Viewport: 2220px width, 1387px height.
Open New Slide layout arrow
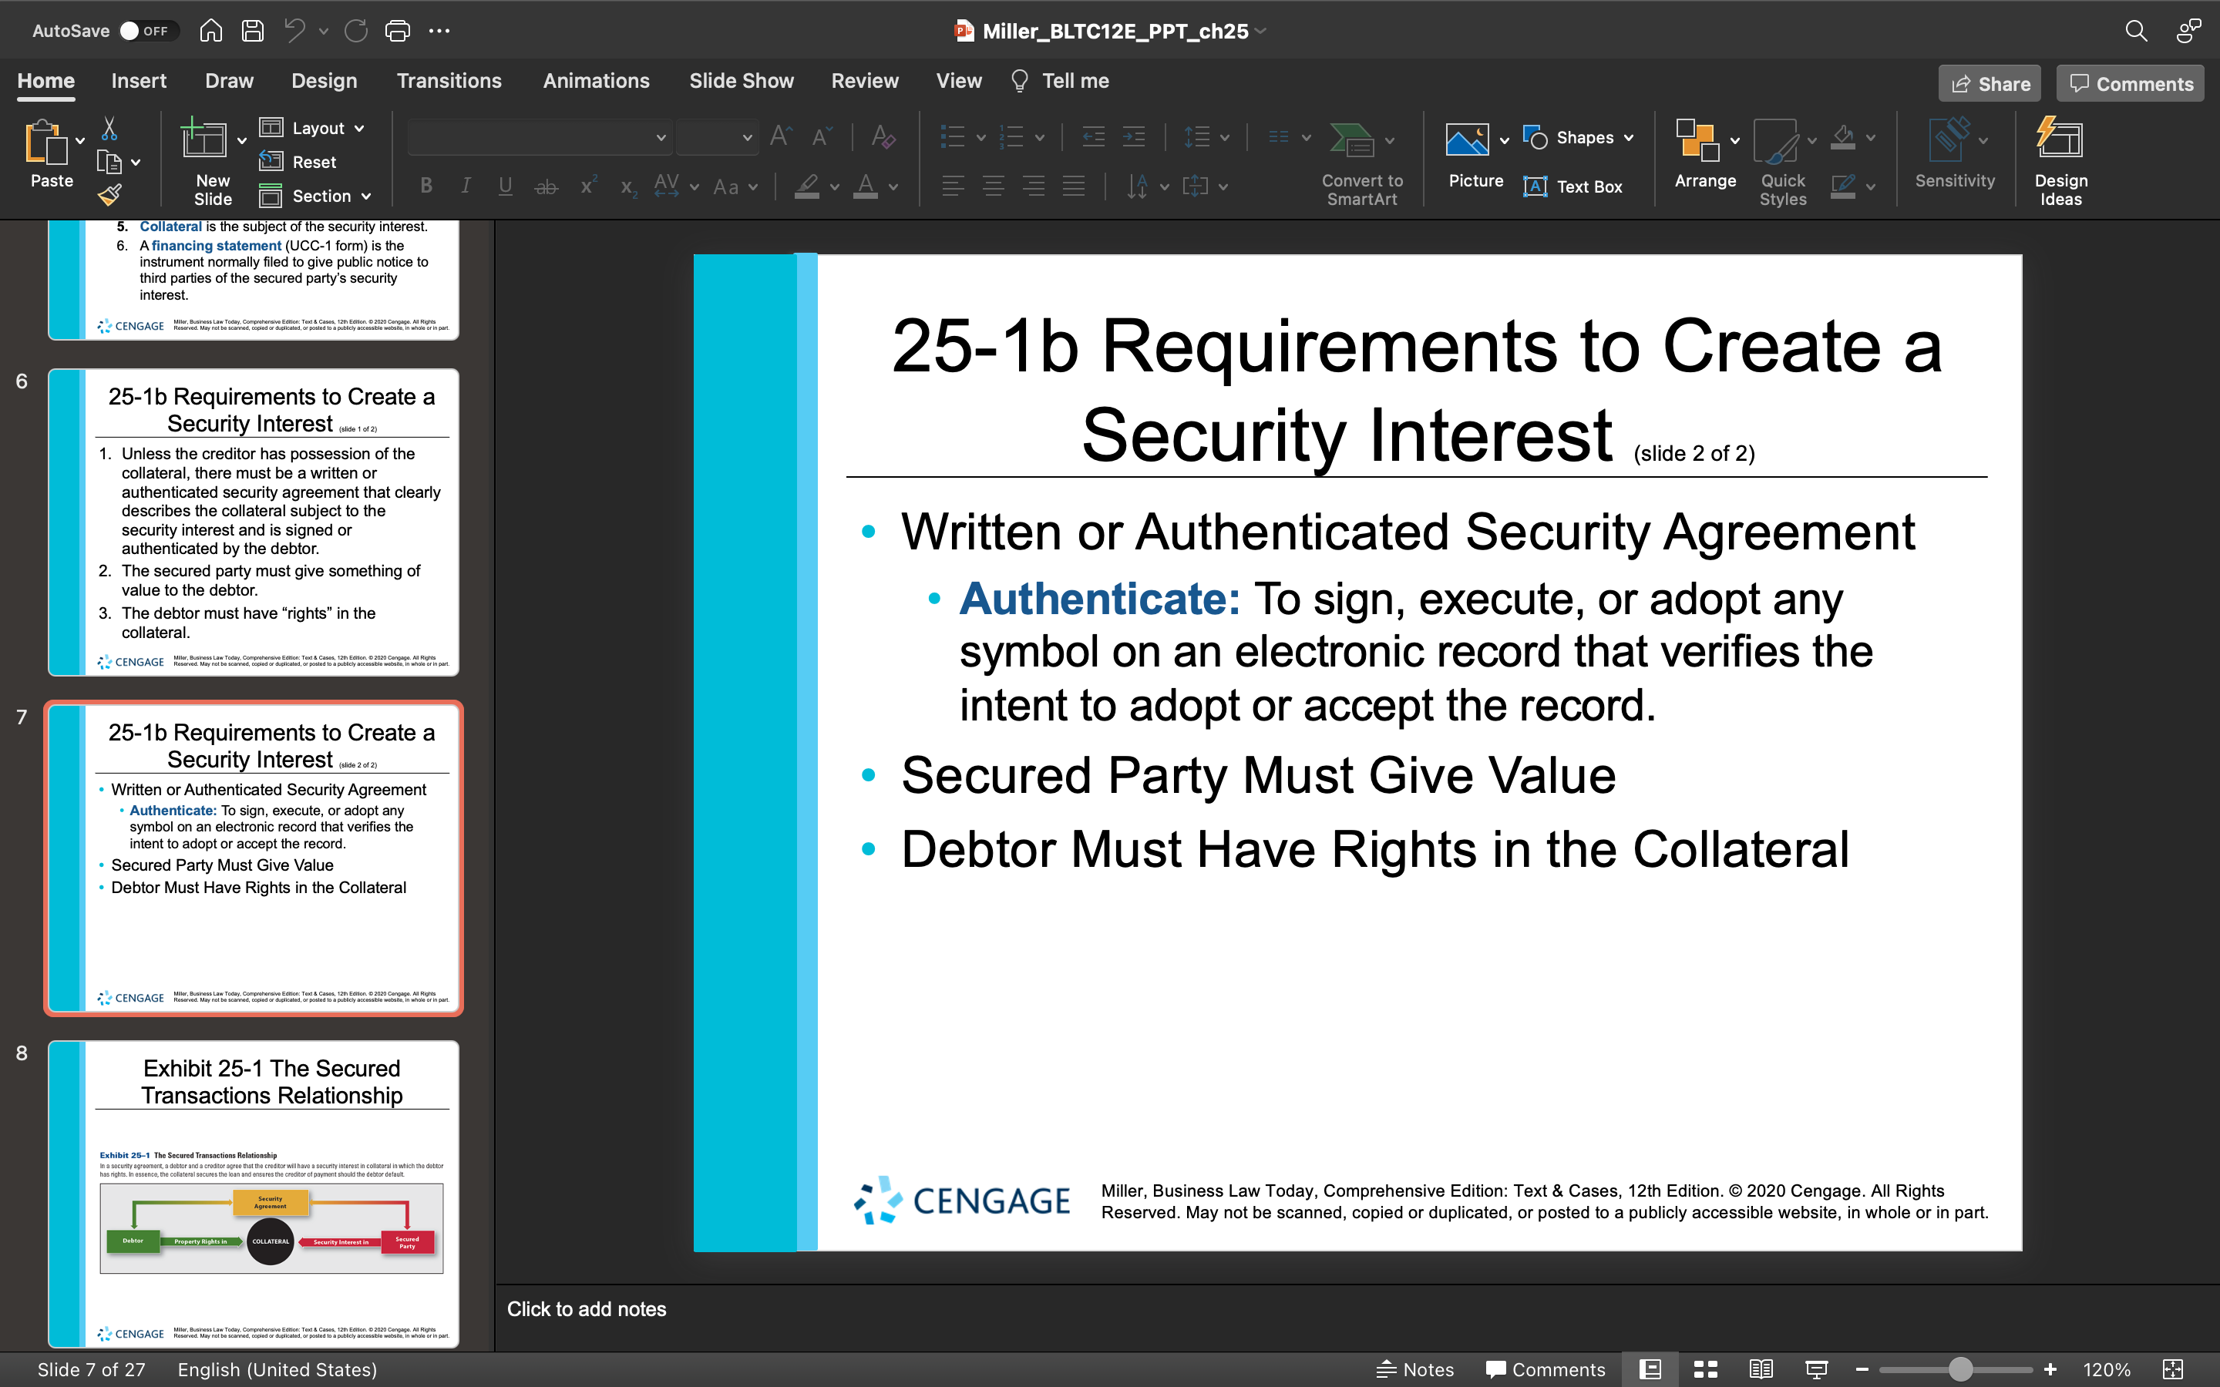click(x=242, y=140)
